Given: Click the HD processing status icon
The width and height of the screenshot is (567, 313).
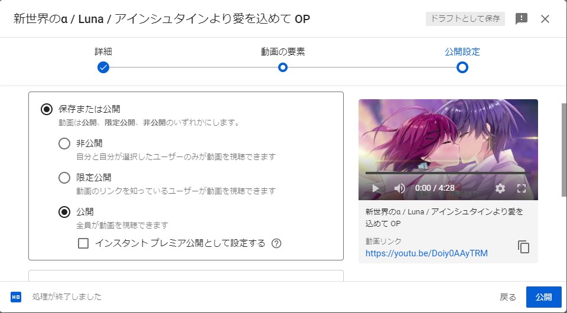Looking at the screenshot, I should tap(16, 297).
